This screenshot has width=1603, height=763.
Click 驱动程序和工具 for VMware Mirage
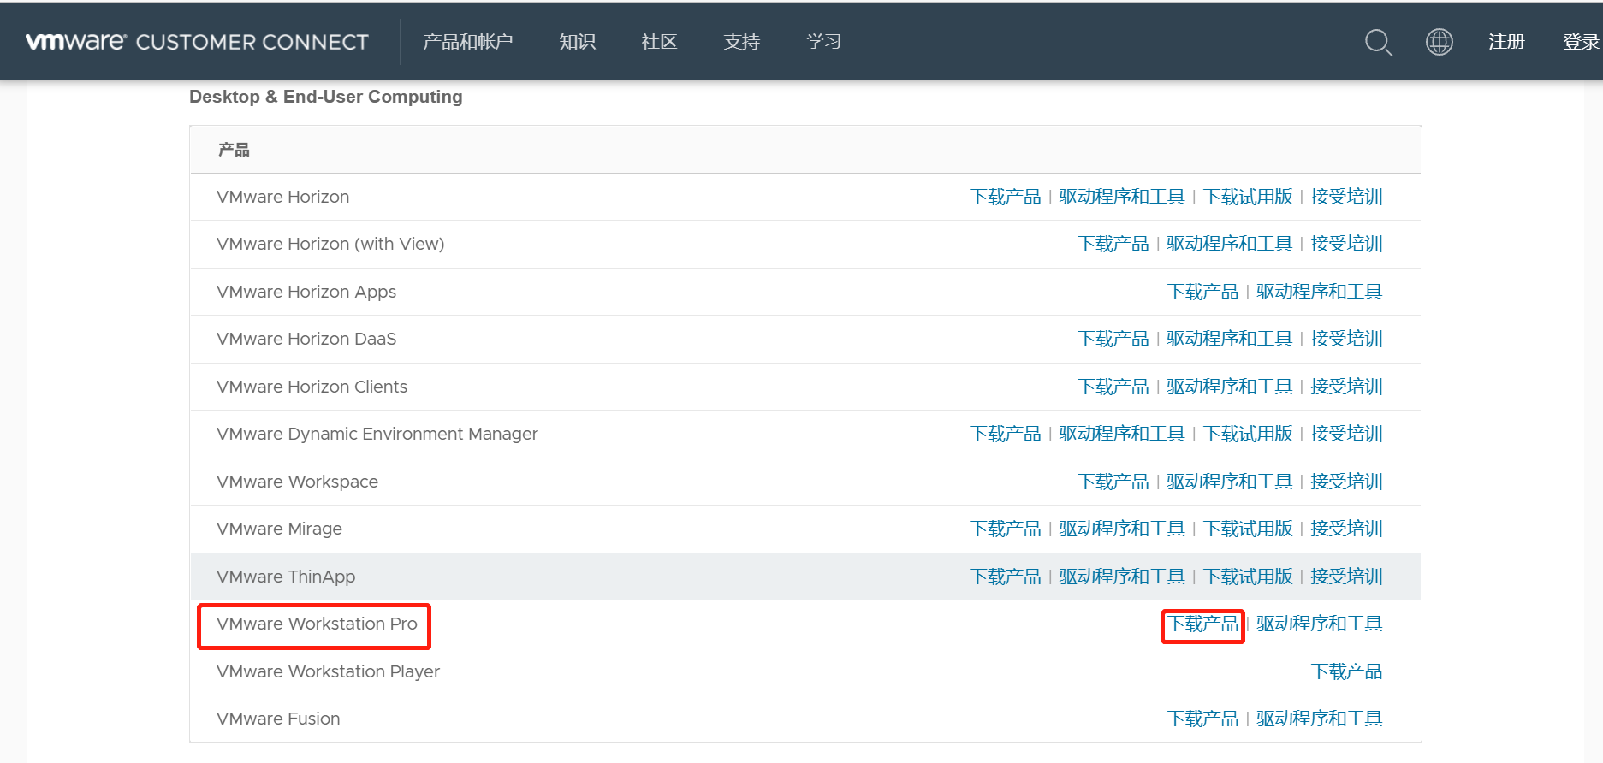1122,529
